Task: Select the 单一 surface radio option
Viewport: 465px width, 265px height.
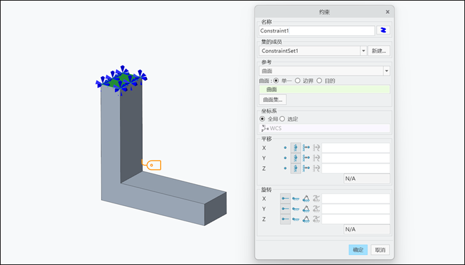Action: coord(276,80)
